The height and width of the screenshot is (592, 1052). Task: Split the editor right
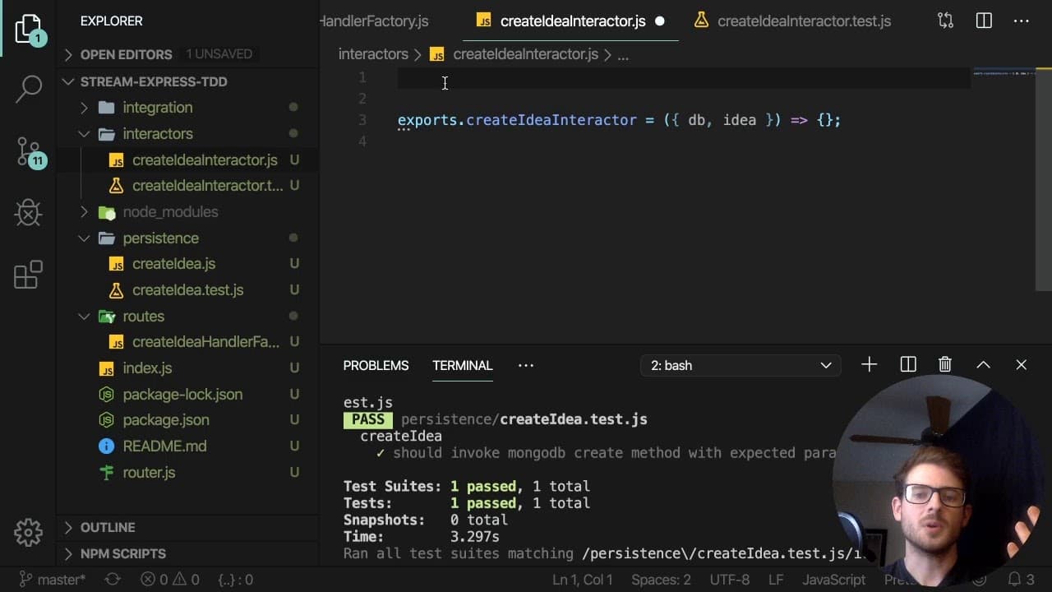[984, 21]
